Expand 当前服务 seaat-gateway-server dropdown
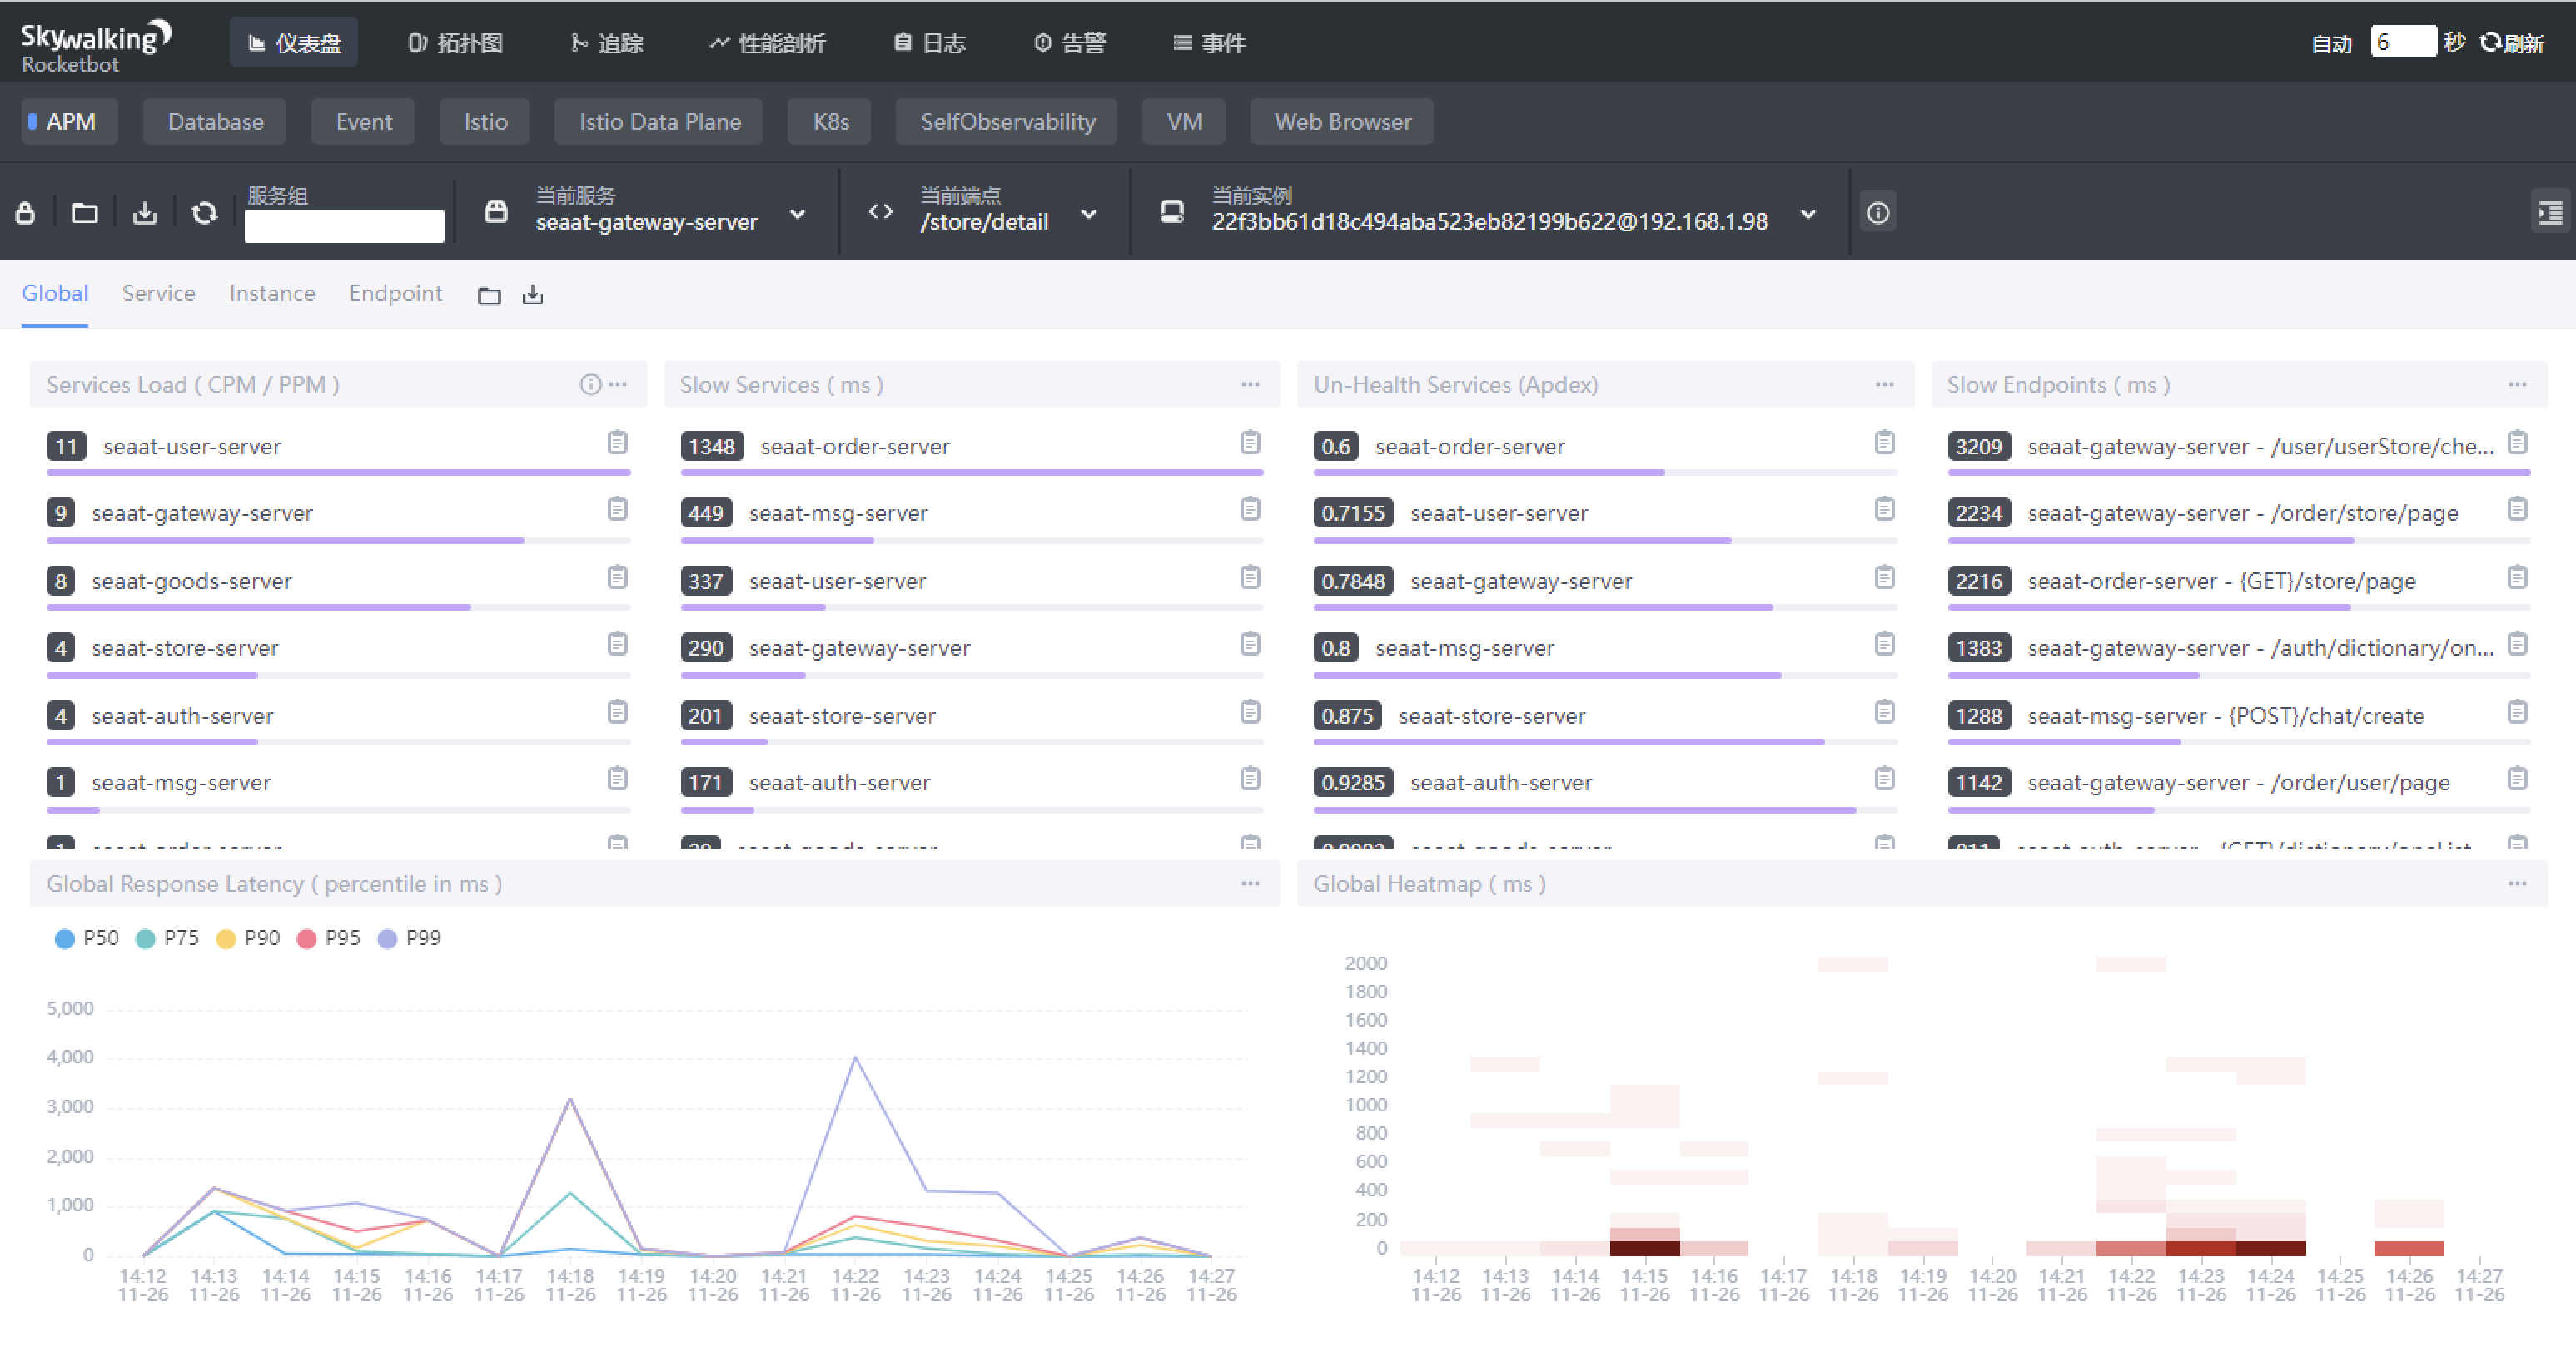 click(797, 214)
